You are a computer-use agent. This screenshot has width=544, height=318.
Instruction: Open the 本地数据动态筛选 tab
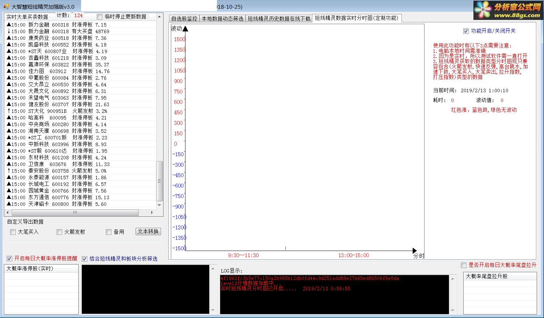click(223, 19)
